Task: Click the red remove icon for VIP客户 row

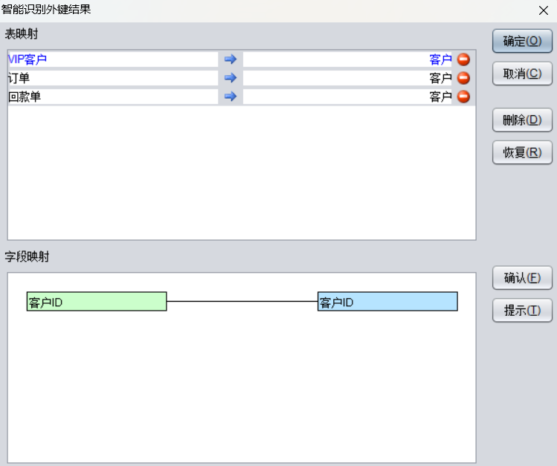Action: [x=463, y=59]
